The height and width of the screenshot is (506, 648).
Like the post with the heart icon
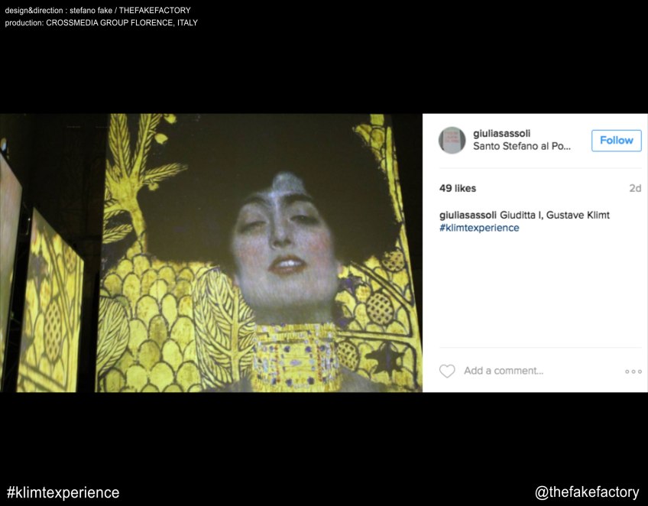447,371
